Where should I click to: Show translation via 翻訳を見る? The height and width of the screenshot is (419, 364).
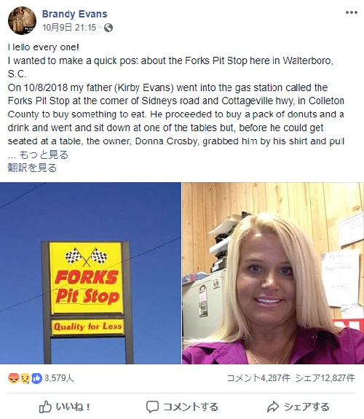coord(32,168)
